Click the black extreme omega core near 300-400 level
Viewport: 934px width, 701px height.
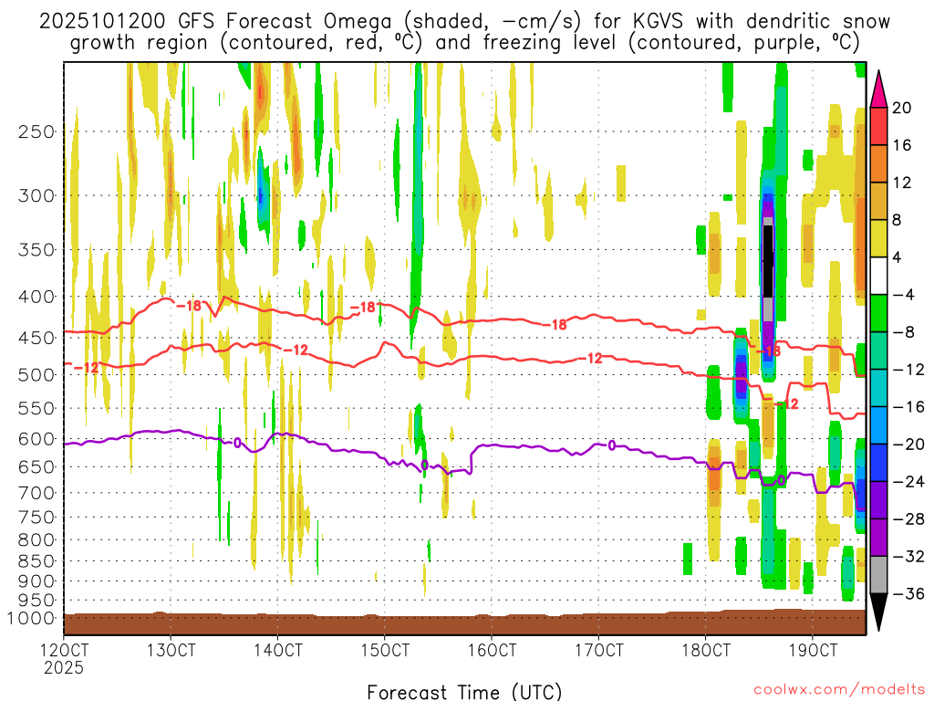coord(768,260)
